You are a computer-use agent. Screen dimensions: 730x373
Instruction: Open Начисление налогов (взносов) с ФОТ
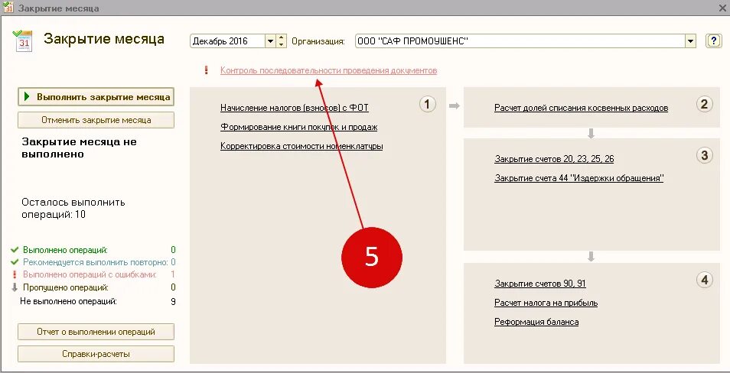point(295,108)
